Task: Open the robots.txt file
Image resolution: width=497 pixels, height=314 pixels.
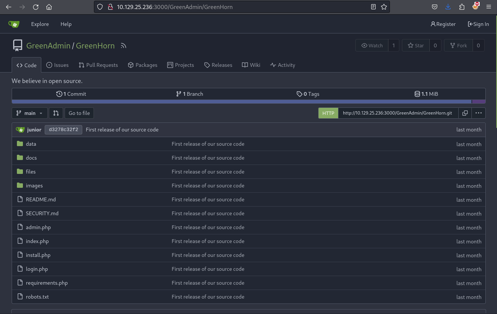Action: pyautogui.click(x=37, y=297)
